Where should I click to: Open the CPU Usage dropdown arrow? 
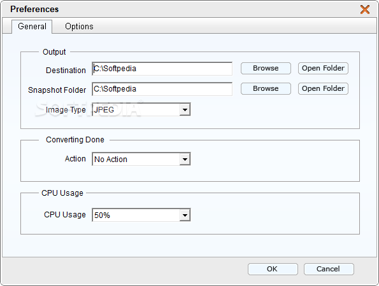coord(185,215)
